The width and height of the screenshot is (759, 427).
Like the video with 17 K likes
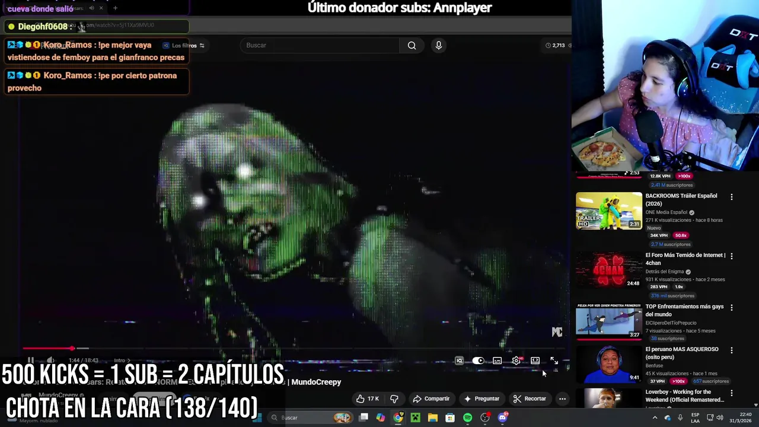[367, 399]
